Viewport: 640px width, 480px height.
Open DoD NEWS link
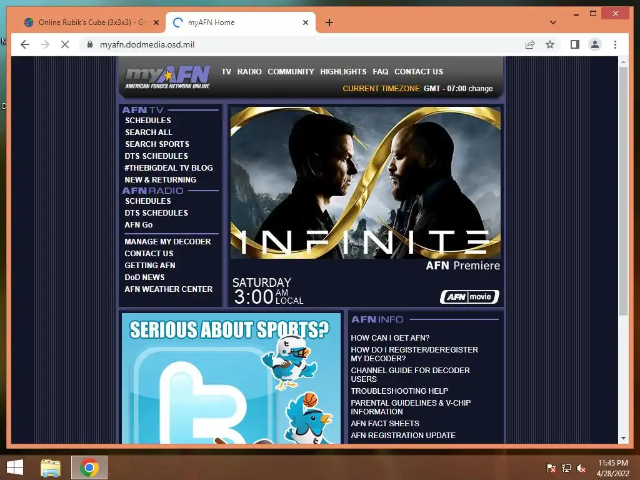point(144,277)
